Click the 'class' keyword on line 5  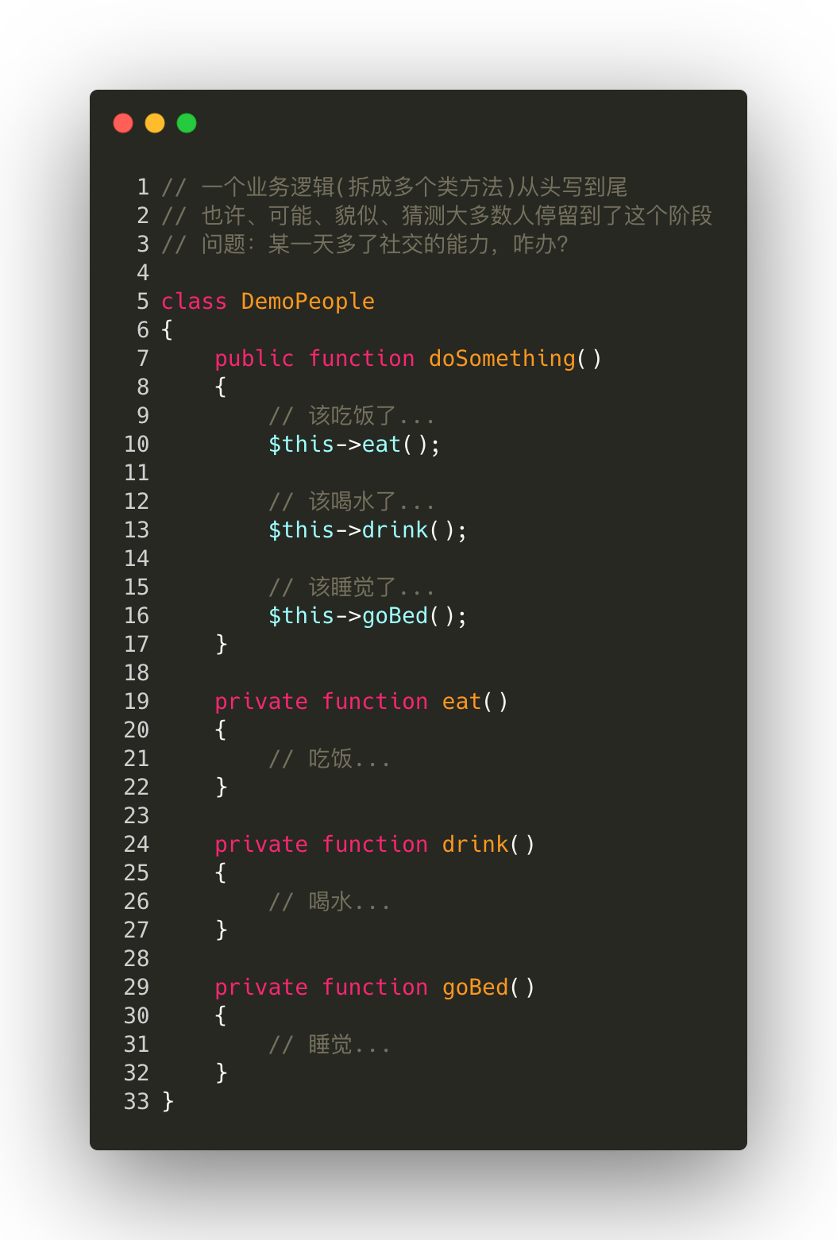point(194,302)
